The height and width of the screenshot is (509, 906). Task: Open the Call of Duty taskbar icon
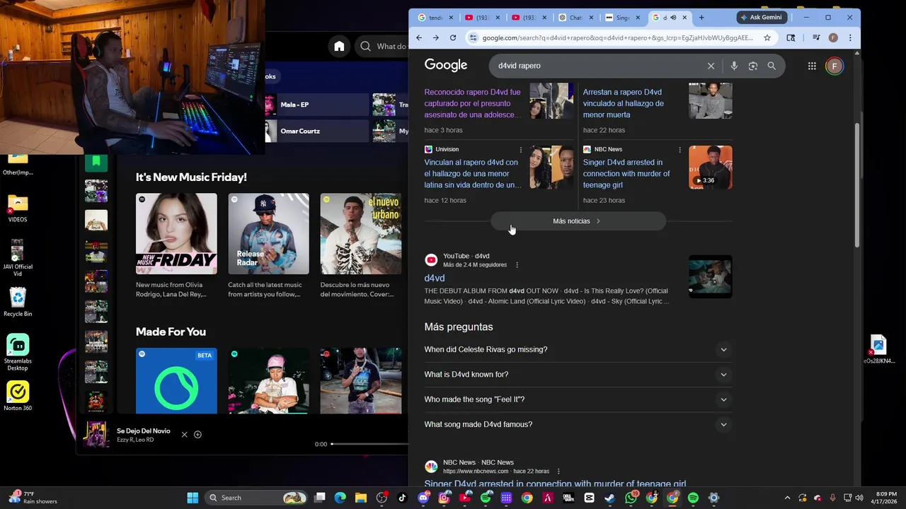pos(568,498)
